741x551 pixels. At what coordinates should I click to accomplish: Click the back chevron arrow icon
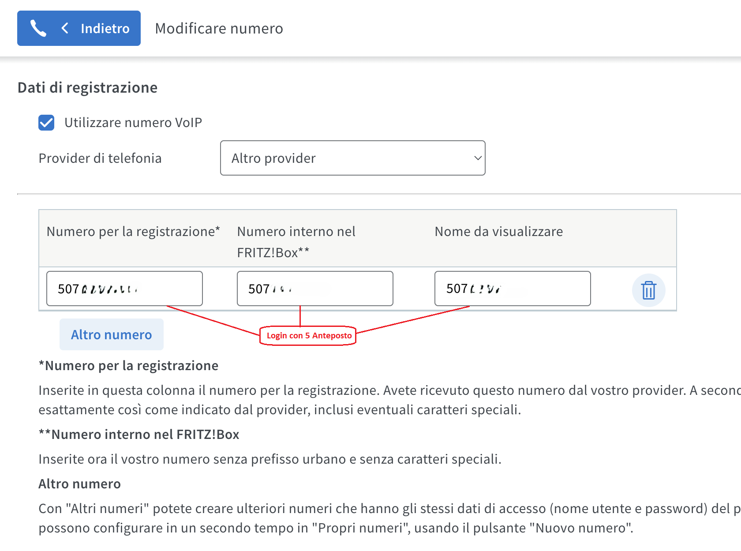(65, 28)
